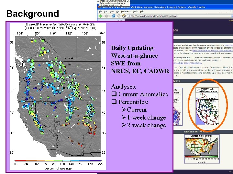Viewport: 233px width, 174px height.
Task: Open the Back button history dropdown arrow
Action: [104, 16]
